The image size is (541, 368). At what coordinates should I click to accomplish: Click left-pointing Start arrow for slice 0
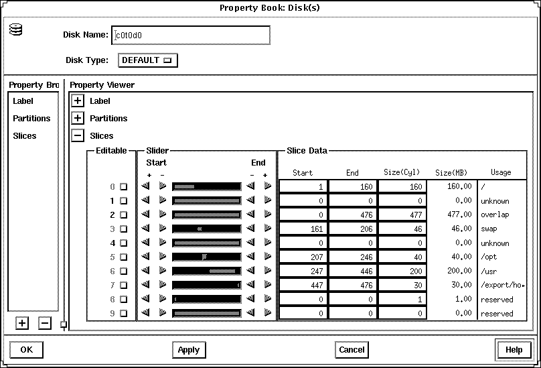[146, 186]
